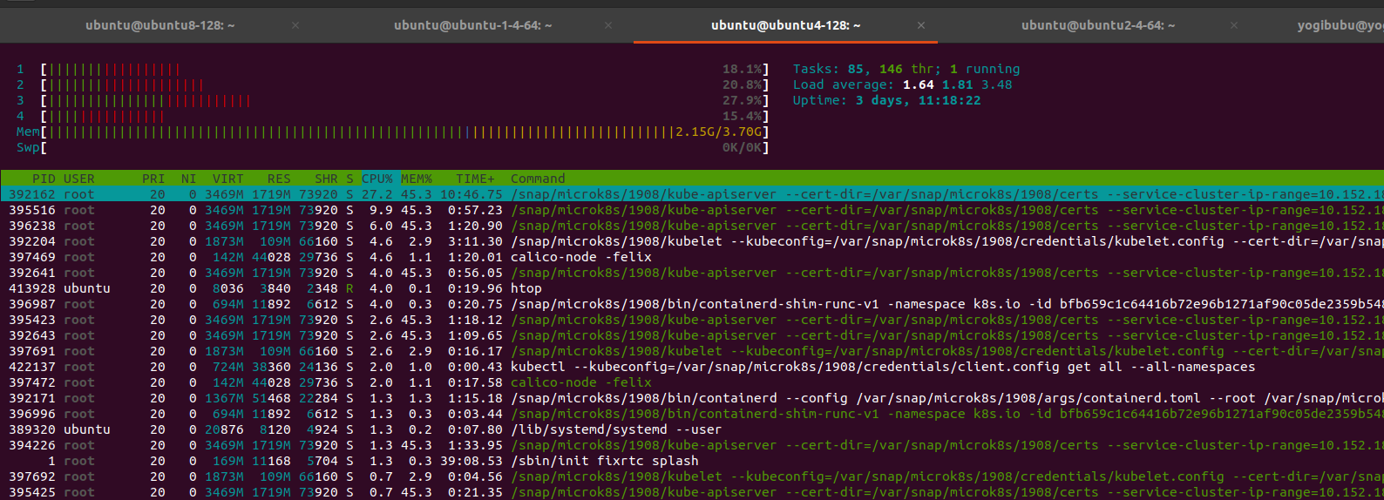The width and height of the screenshot is (1384, 500).
Task: Close the ubuntu@ubuntu4-128 tab
Action: (x=921, y=25)
